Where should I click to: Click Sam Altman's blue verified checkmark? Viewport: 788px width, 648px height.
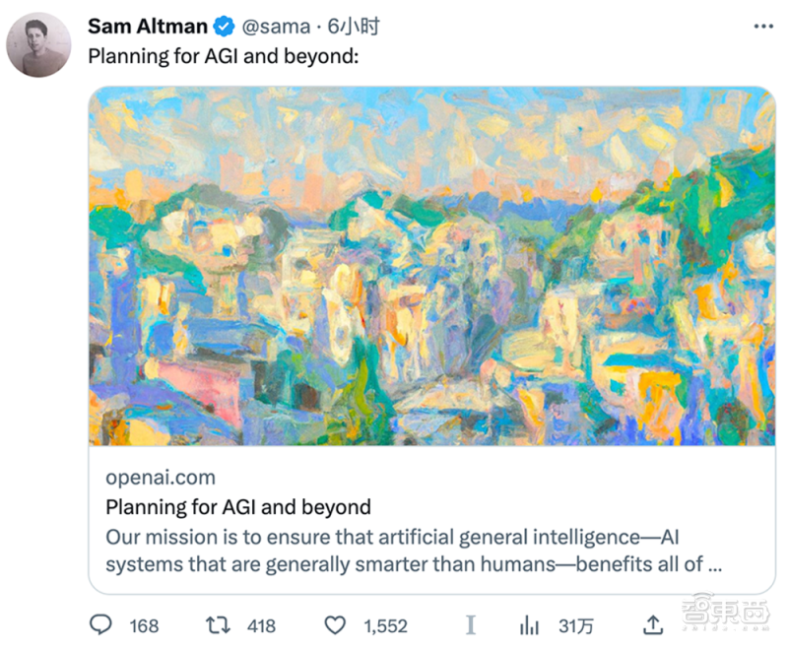click(224, 27)
